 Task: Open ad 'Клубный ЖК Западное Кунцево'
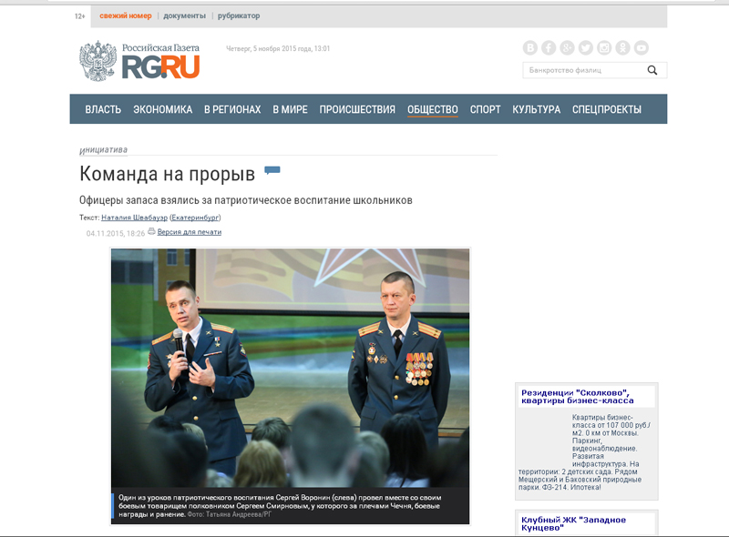(574, 523)
